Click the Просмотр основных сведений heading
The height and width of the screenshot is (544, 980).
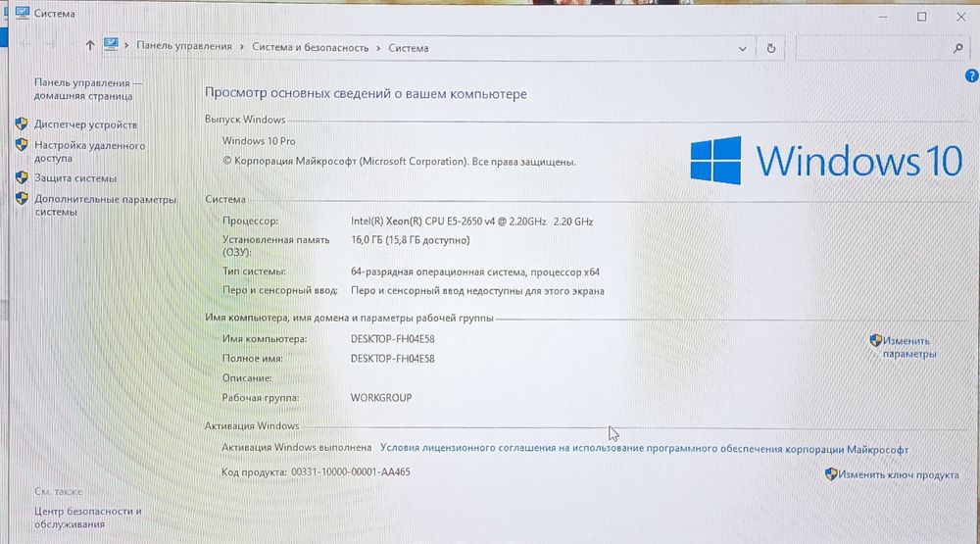366,94
